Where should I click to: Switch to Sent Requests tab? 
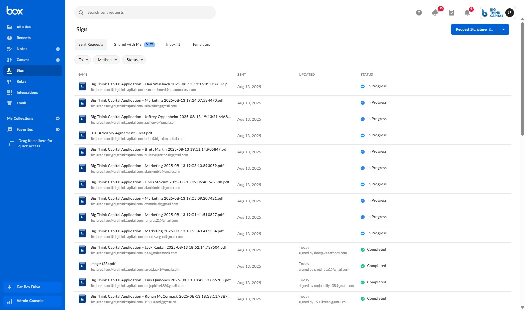pyautogui.click(x=91, y=44)
